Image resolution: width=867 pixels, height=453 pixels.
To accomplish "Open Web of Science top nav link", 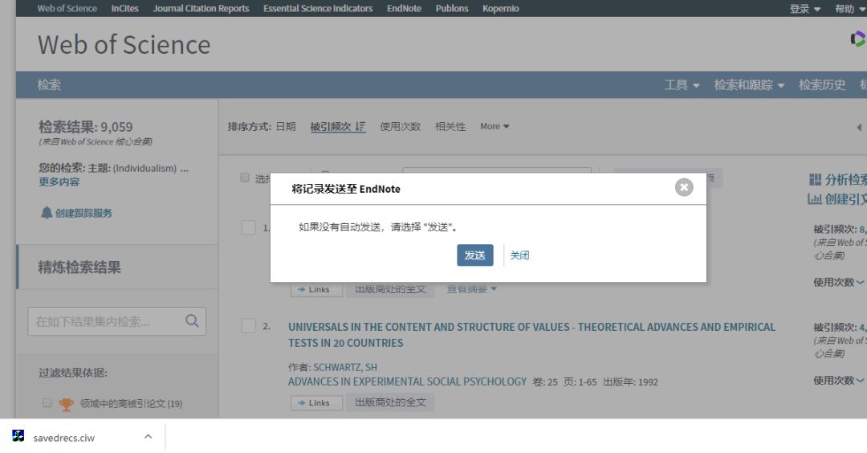I will [67, 8].
